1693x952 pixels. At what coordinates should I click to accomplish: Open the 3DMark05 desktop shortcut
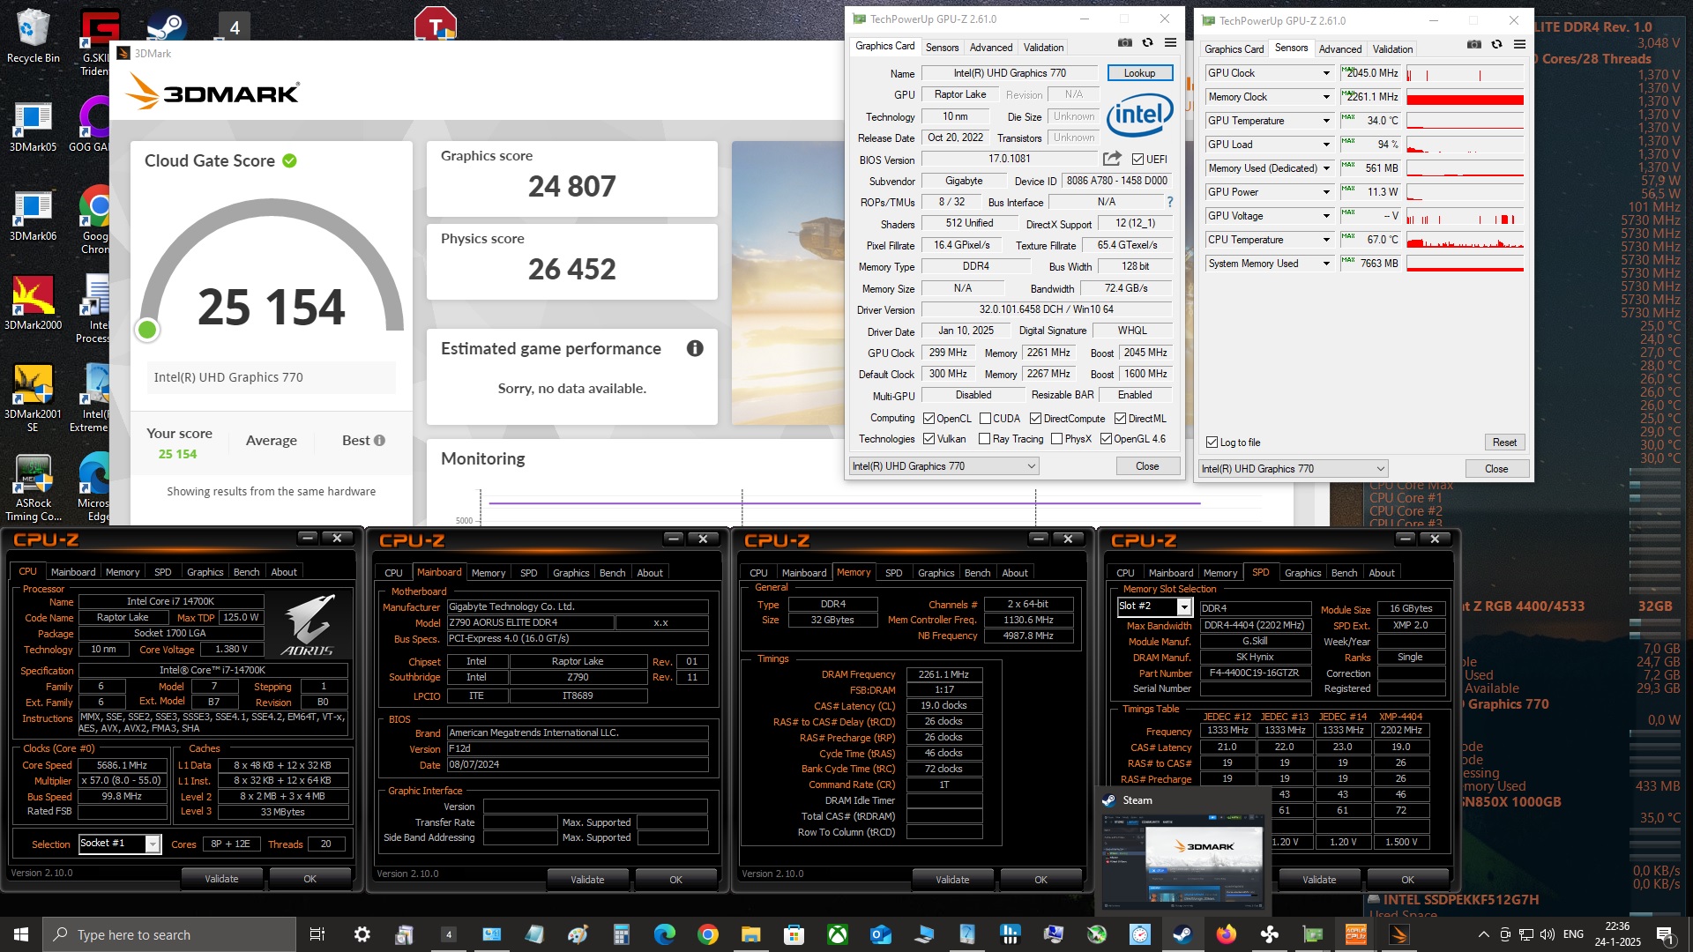(x=34, y=126)
